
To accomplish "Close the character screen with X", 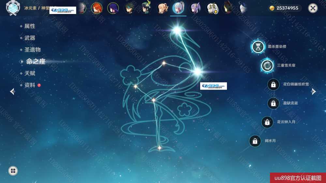I will [x=313, y=8].
